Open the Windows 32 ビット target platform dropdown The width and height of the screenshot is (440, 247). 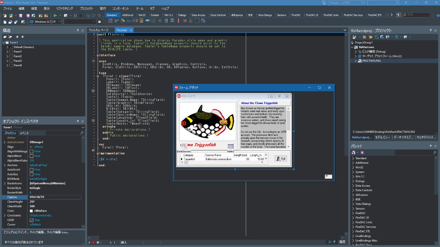click(59, 21)
